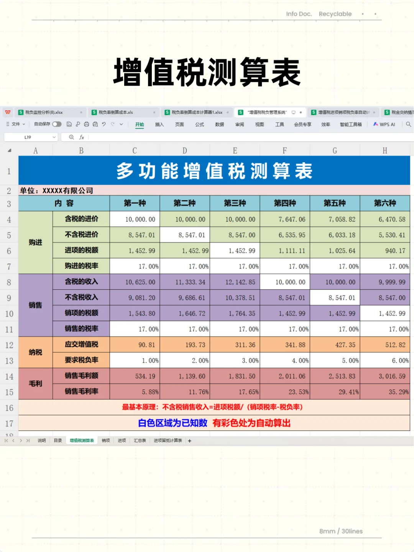Open the 页面 ribbon tab

coord(179,125)
